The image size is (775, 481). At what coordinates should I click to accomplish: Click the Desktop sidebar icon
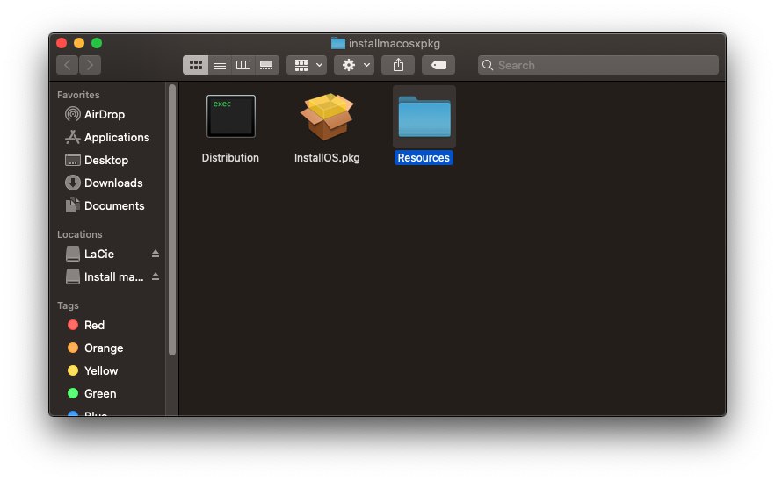[73, 160]
